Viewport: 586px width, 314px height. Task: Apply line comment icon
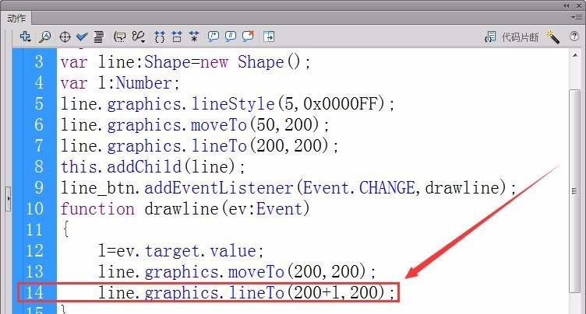tap(231, 37)
